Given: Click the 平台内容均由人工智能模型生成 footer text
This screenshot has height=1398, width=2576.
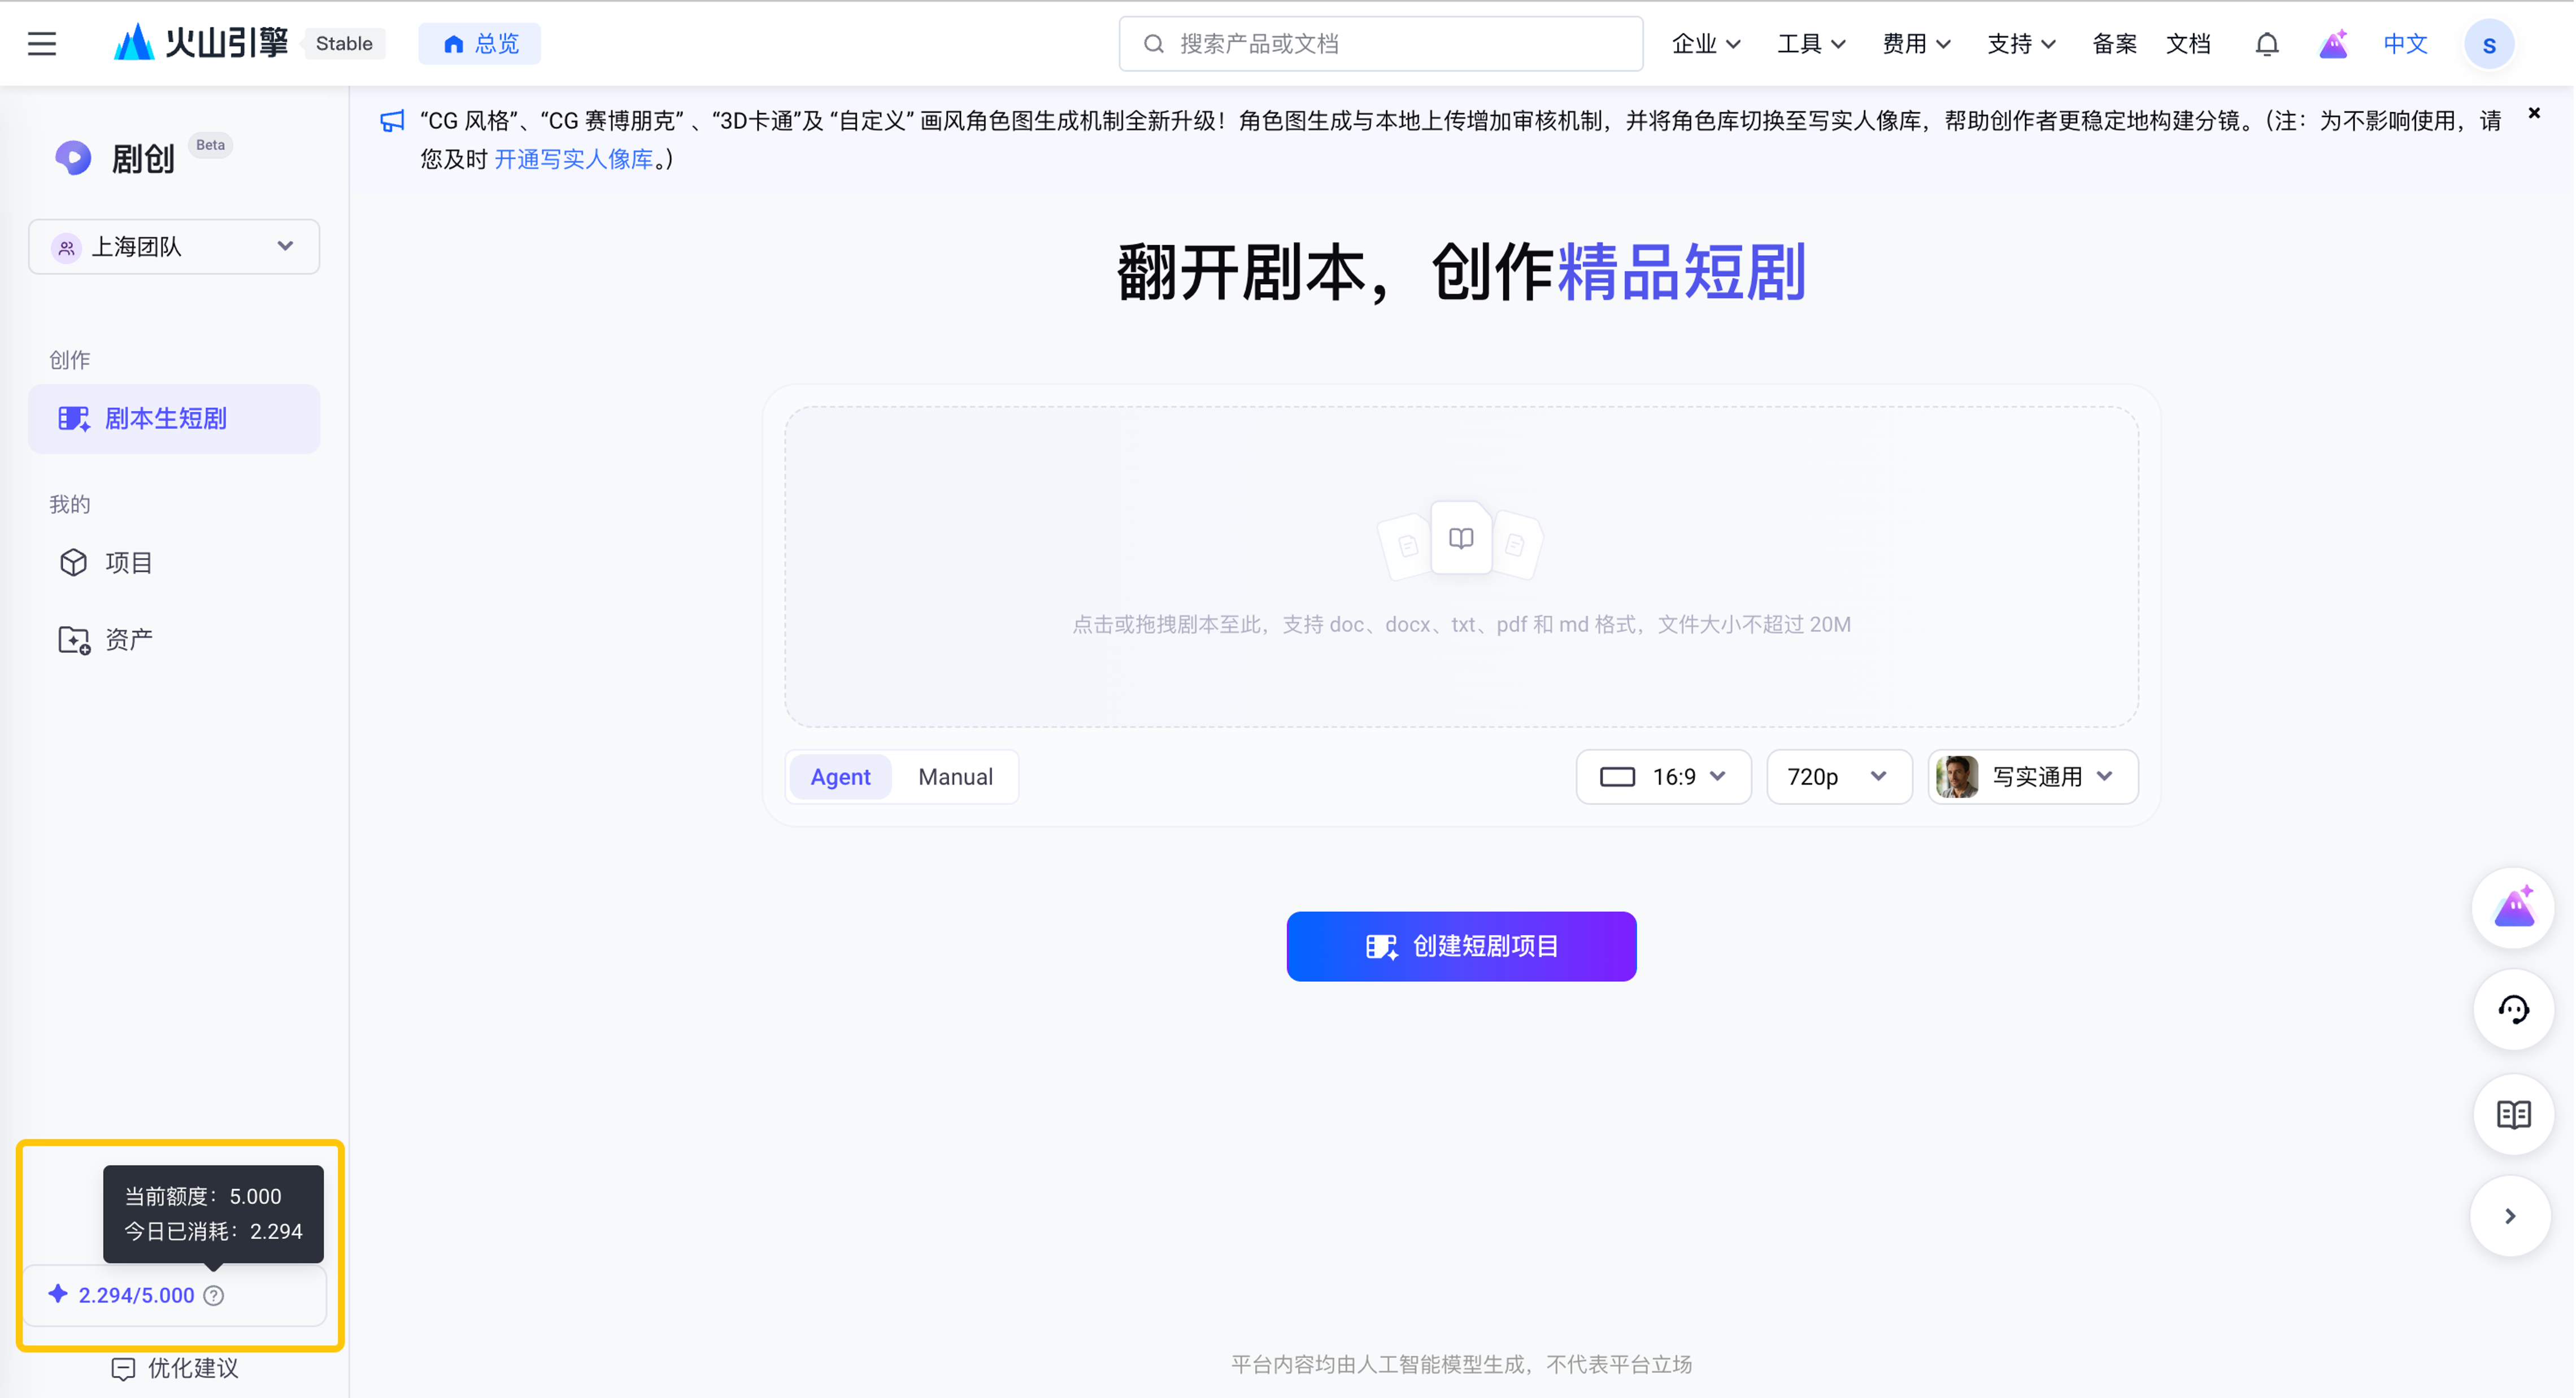Looking at the screenshot, I should click(1461, 1365).
